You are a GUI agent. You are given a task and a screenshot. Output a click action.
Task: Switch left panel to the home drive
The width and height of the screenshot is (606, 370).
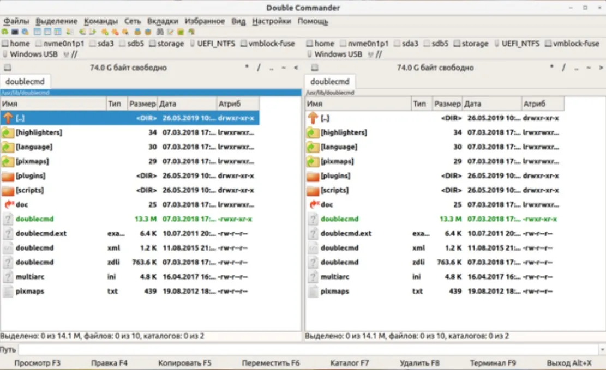pos(16,43)
